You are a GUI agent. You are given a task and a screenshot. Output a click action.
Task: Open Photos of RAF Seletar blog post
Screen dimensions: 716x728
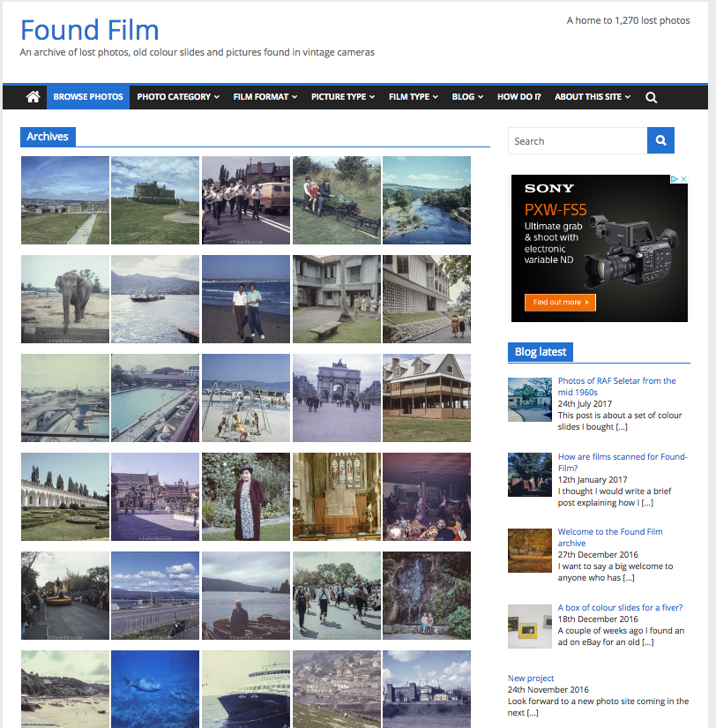[x=616, y=387]
